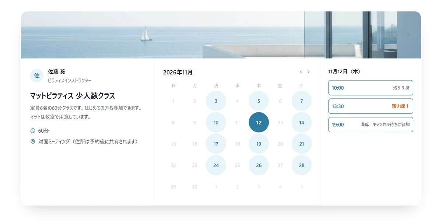Screen dimensions: 442x221
Task: Go to the next month arrow
Action: click(x=309, y=72)
